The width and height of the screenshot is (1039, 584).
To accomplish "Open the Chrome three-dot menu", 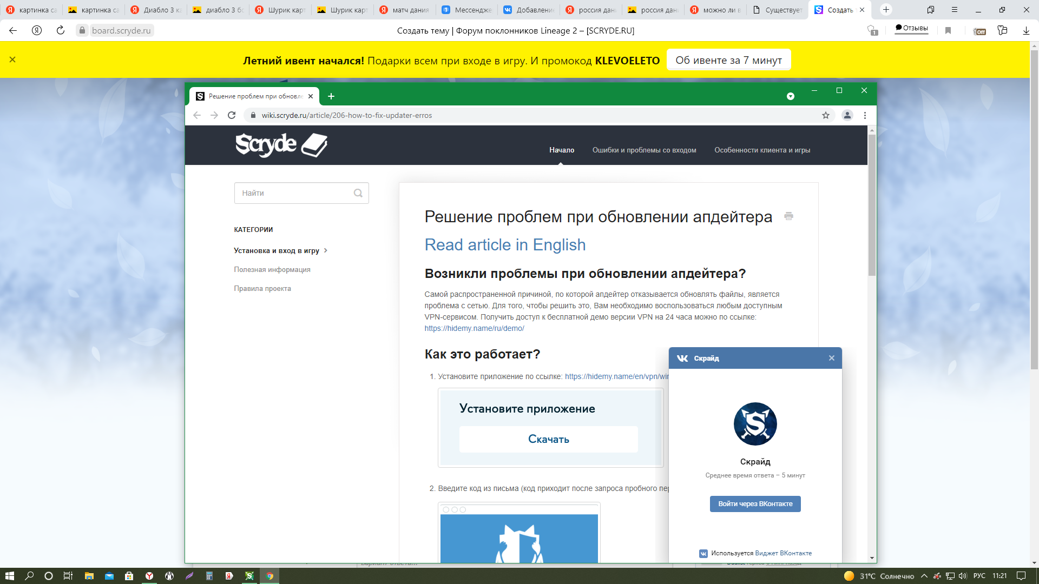I will [865, 115].
